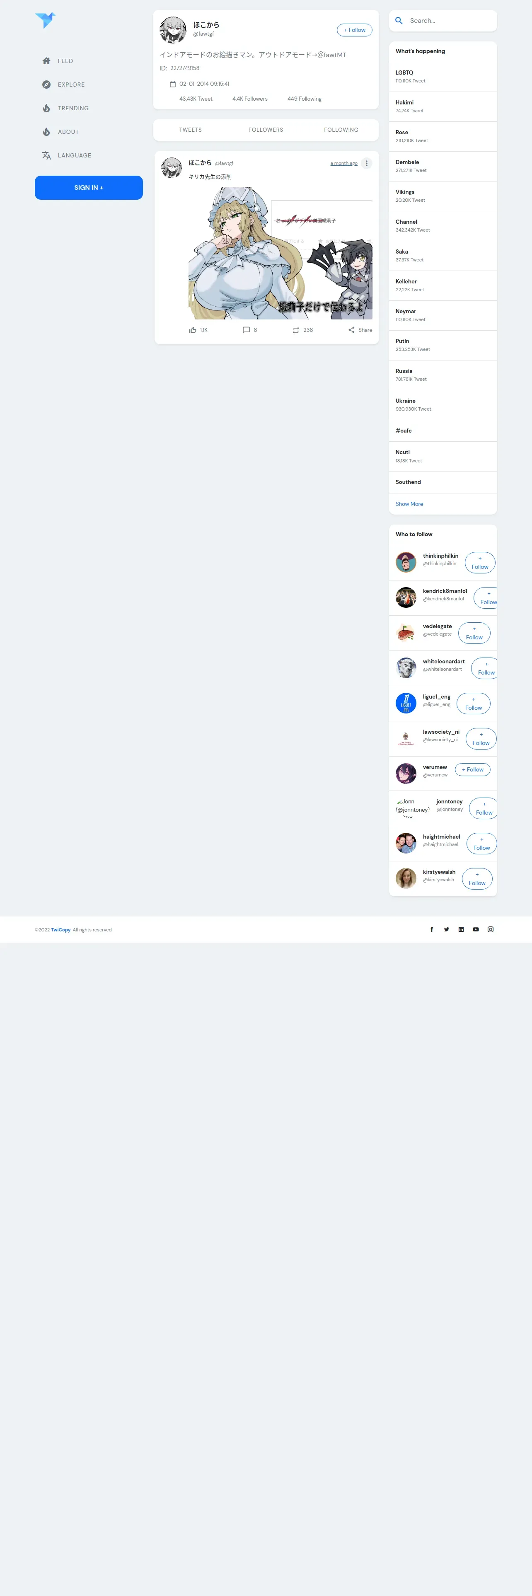Click the retweet icon showing 238
The height and width of the screenshot is (1596, 532).
[x=296, y=330]
